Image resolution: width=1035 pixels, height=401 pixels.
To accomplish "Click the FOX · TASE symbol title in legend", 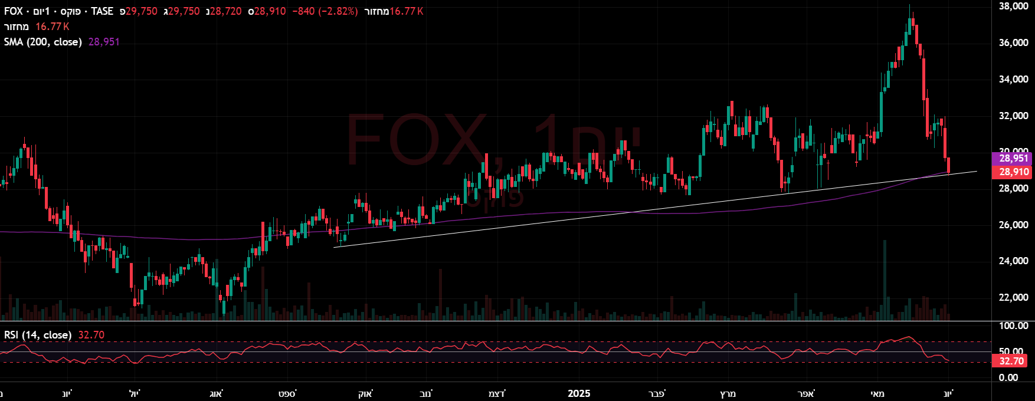I will pyautogui.click(x=58, y=11).
